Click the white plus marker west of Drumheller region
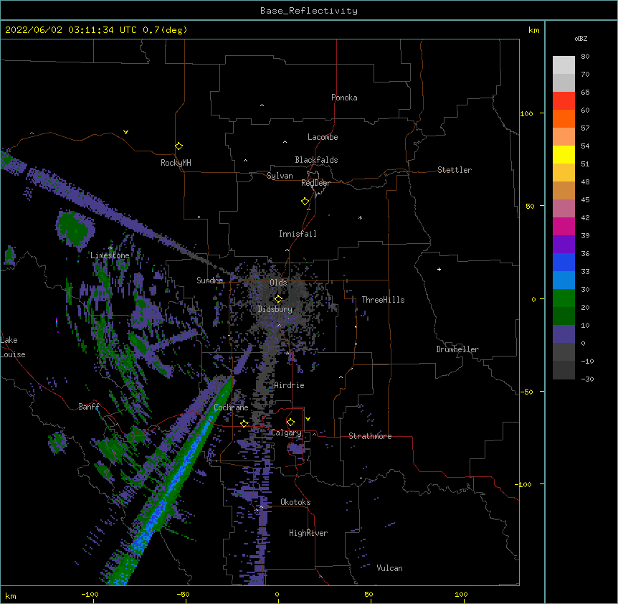This screenshot has width=618, height=604. pyautogui.click(x=439, y=269)
